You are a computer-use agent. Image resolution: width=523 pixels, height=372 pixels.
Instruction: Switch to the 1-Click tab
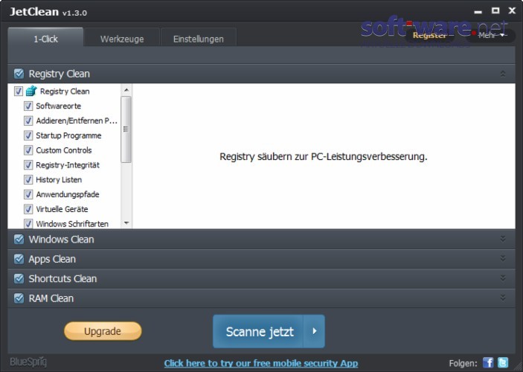coord(45,39)
